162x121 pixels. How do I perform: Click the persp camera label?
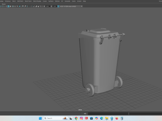pyautogui.click(x=80, y=110)
